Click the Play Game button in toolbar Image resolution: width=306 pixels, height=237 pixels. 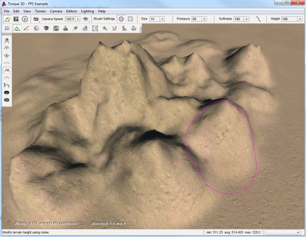[25, 19]
